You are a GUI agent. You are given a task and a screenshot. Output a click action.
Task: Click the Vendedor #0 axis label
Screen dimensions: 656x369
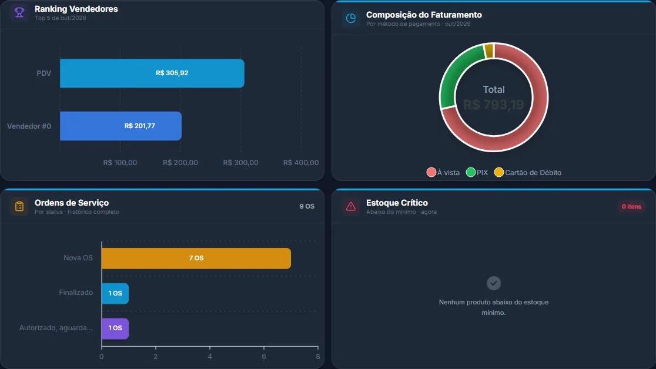(29, 126)
